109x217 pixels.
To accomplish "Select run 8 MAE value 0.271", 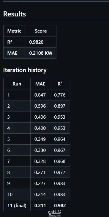I will (x=40, y=172).
